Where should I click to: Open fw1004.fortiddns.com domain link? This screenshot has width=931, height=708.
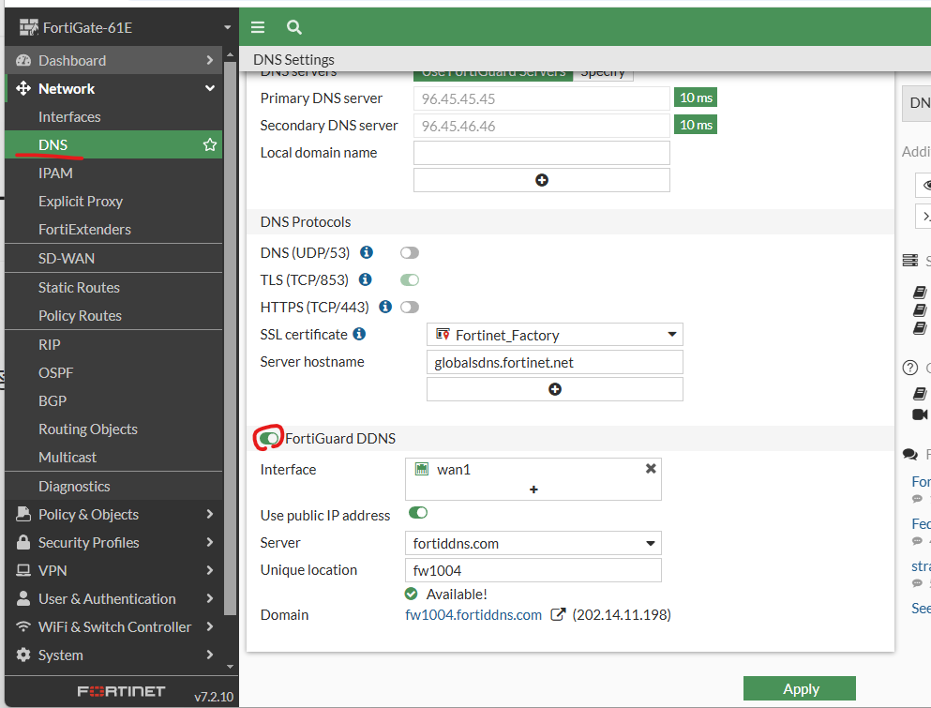click(x=473, y=615)
